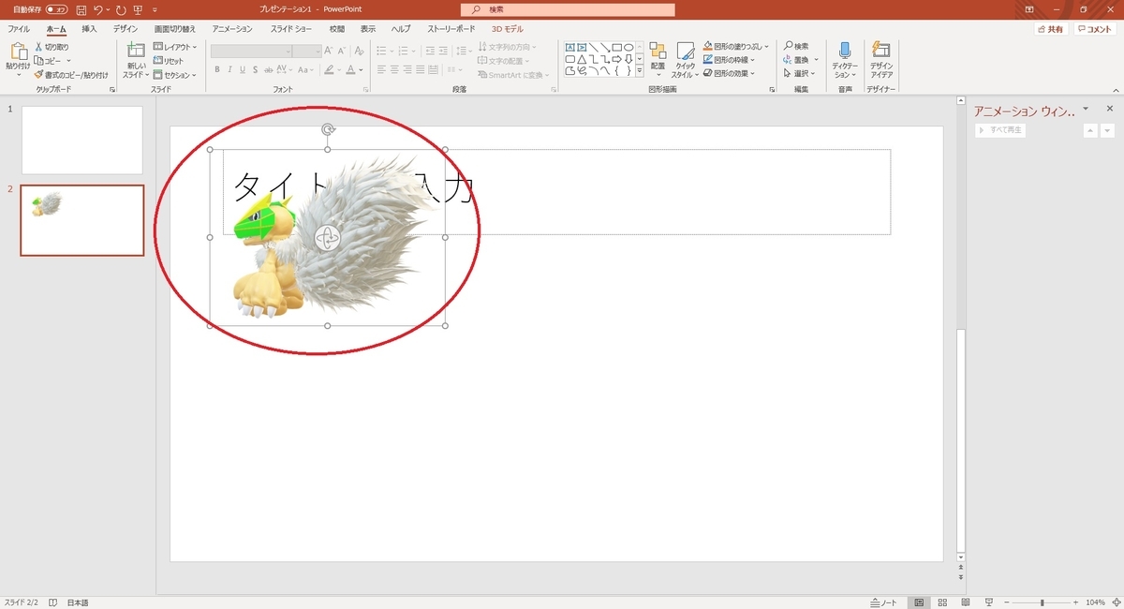Undo the last action
Screen dimensions: 1124x609
click(x=97, y=9)
